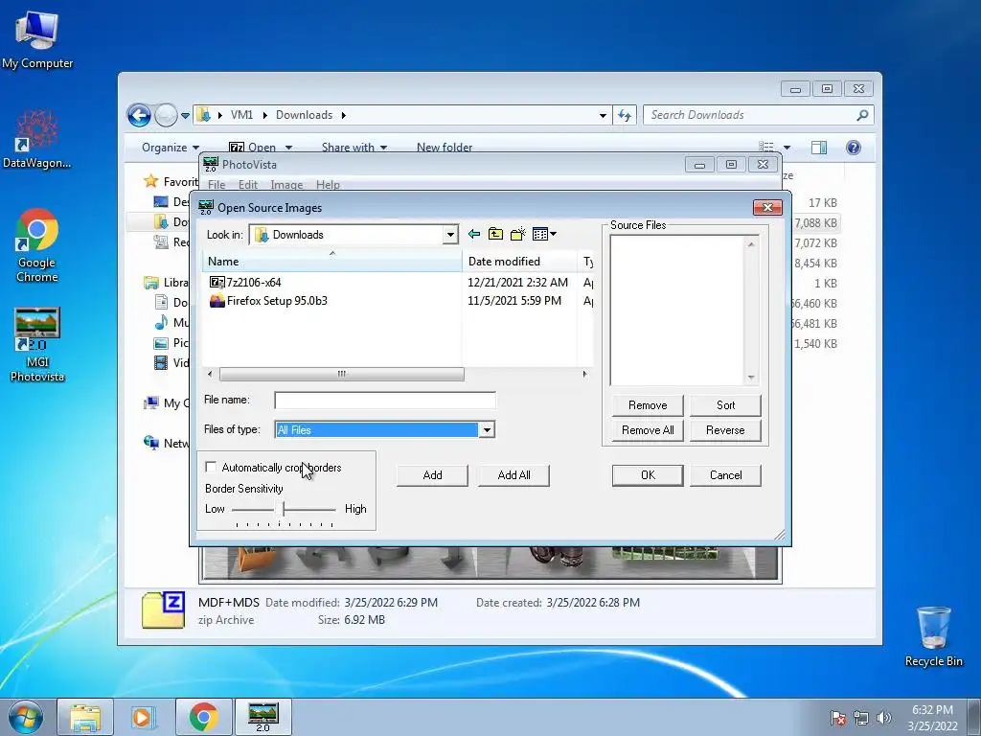Open Windows Explorer from taskbar

pyautogui.click(x=85, y=717)
